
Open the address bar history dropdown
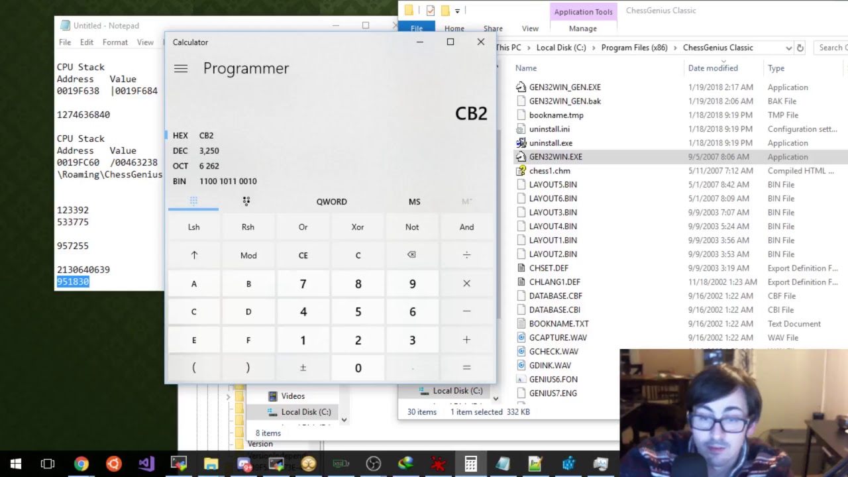(788, 48)
